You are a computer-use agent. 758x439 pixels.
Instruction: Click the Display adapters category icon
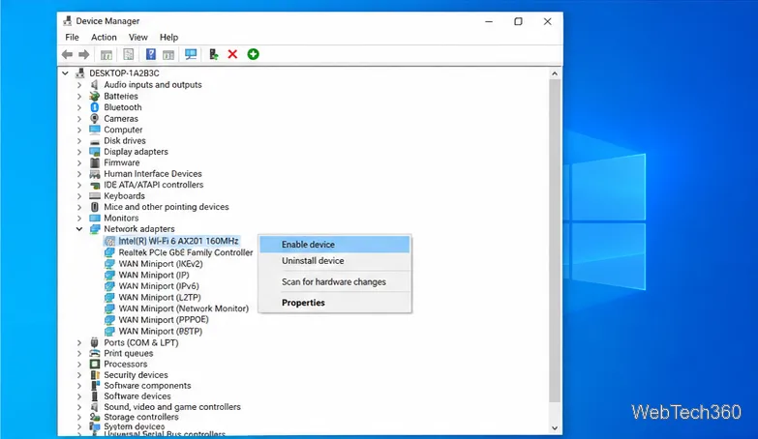tap(95, 152)
